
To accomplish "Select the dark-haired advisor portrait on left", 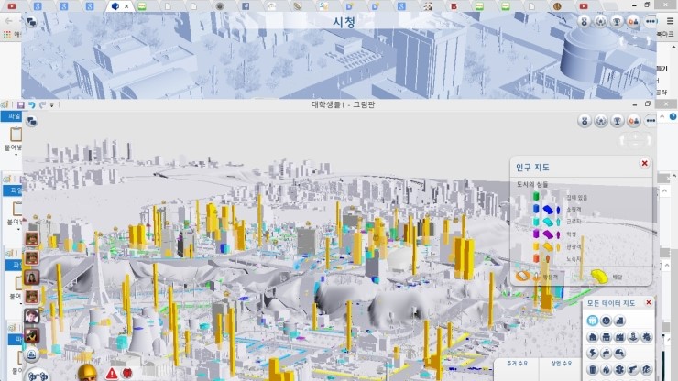I will coord(31,277).
